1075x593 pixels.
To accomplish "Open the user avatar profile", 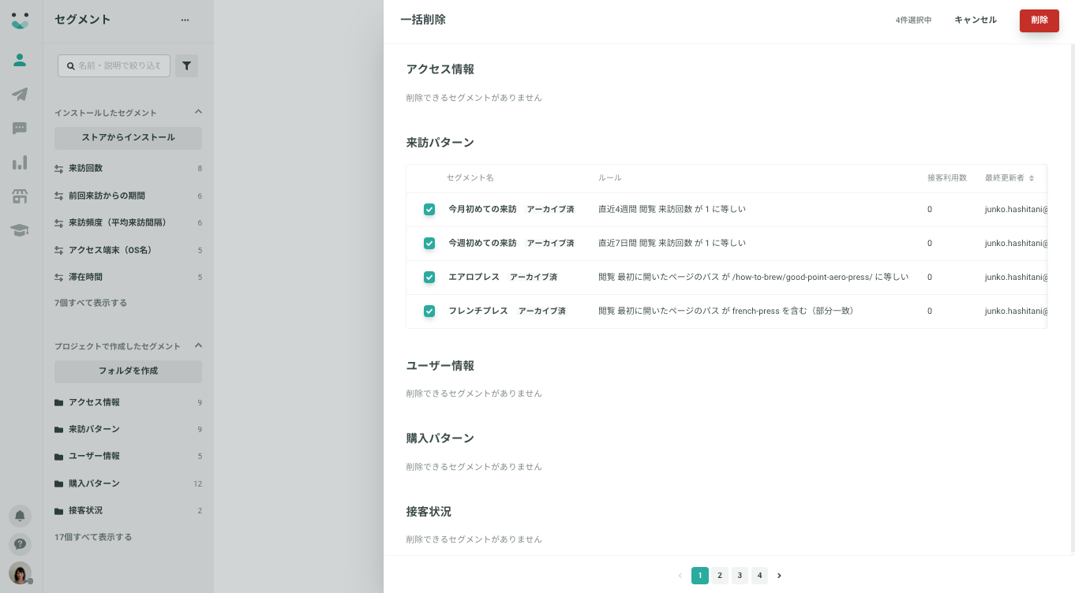I will pos(20,573).
